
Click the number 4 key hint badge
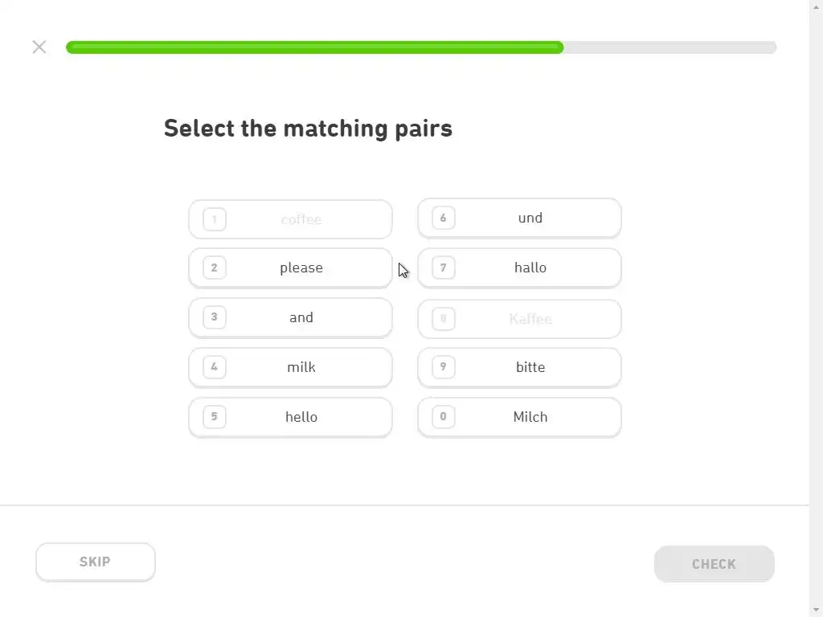click(214, 367)
